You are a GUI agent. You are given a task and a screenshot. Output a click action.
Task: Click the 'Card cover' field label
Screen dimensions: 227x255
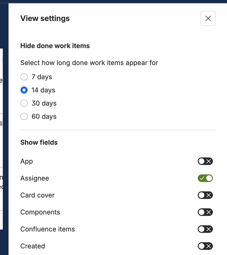pyautogui.click(x=38, y=195)
